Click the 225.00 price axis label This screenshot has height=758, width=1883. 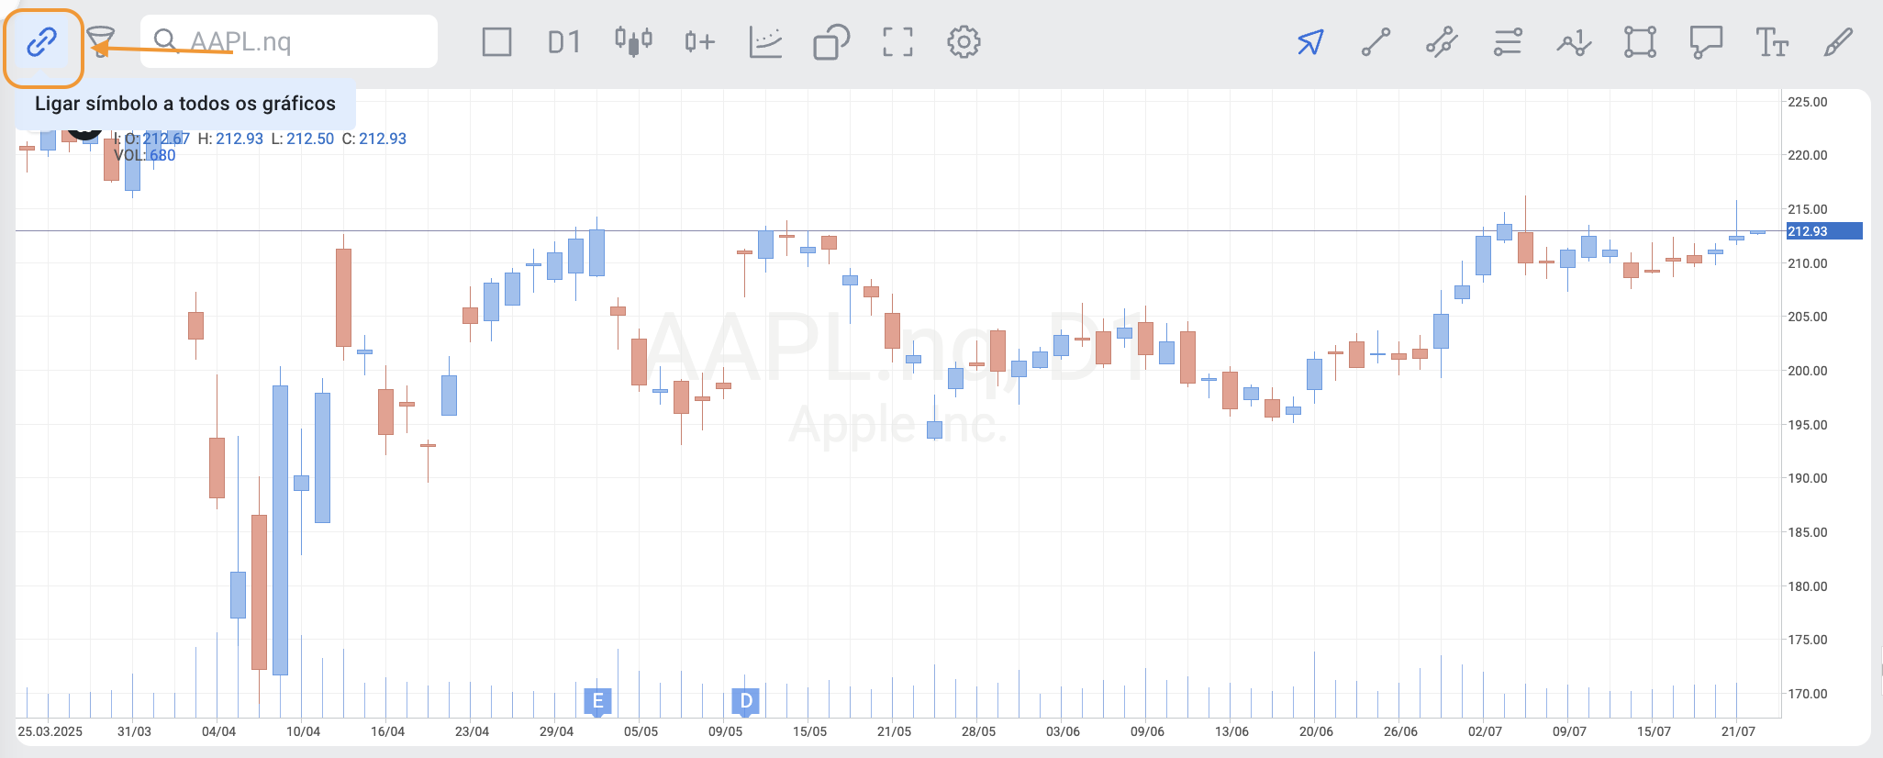[1808, 102]
